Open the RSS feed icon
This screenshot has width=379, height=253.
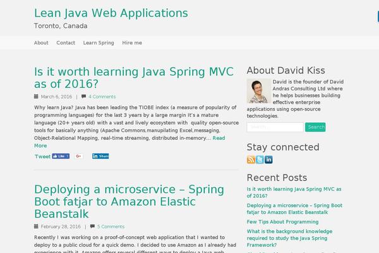click(251, 160)
